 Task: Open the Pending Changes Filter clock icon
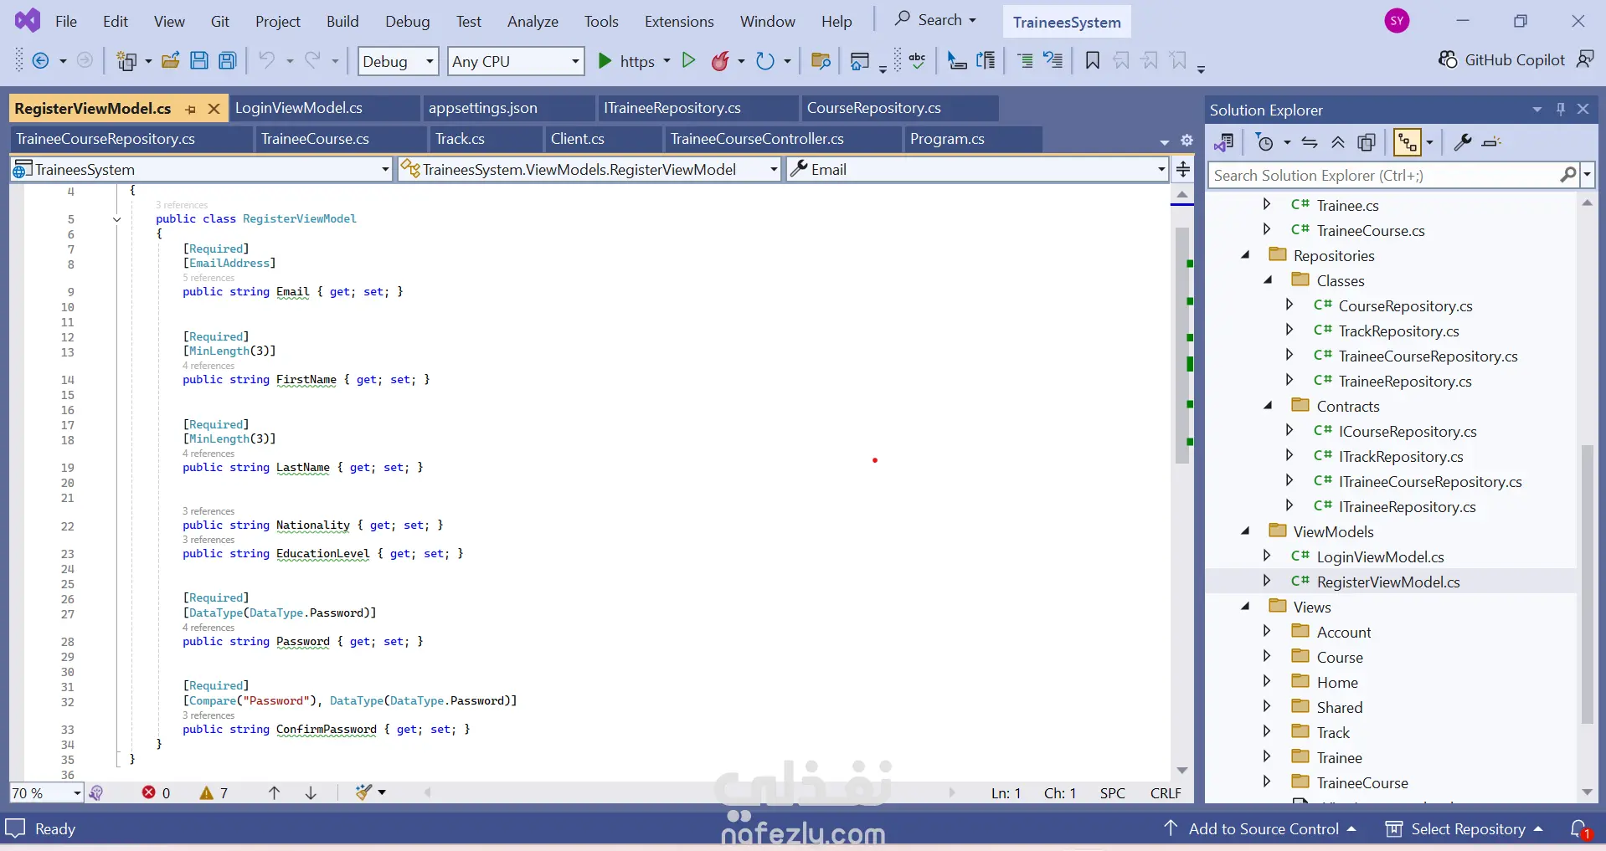[x=1265, y=142]
